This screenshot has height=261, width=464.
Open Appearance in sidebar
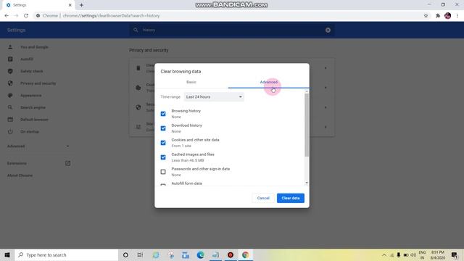(x=30, y=96)
